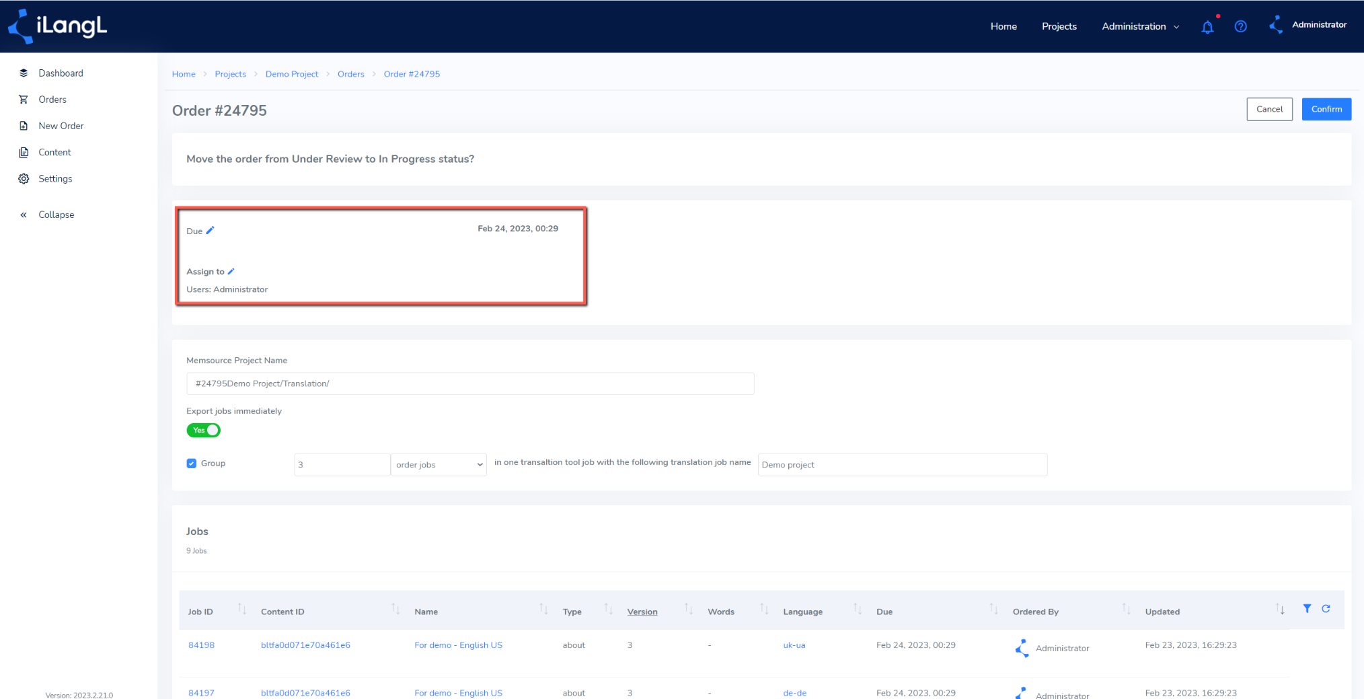
Task: Click due date Feb 24, 2023, 00:29 in order details
Action: click(518, 229)
